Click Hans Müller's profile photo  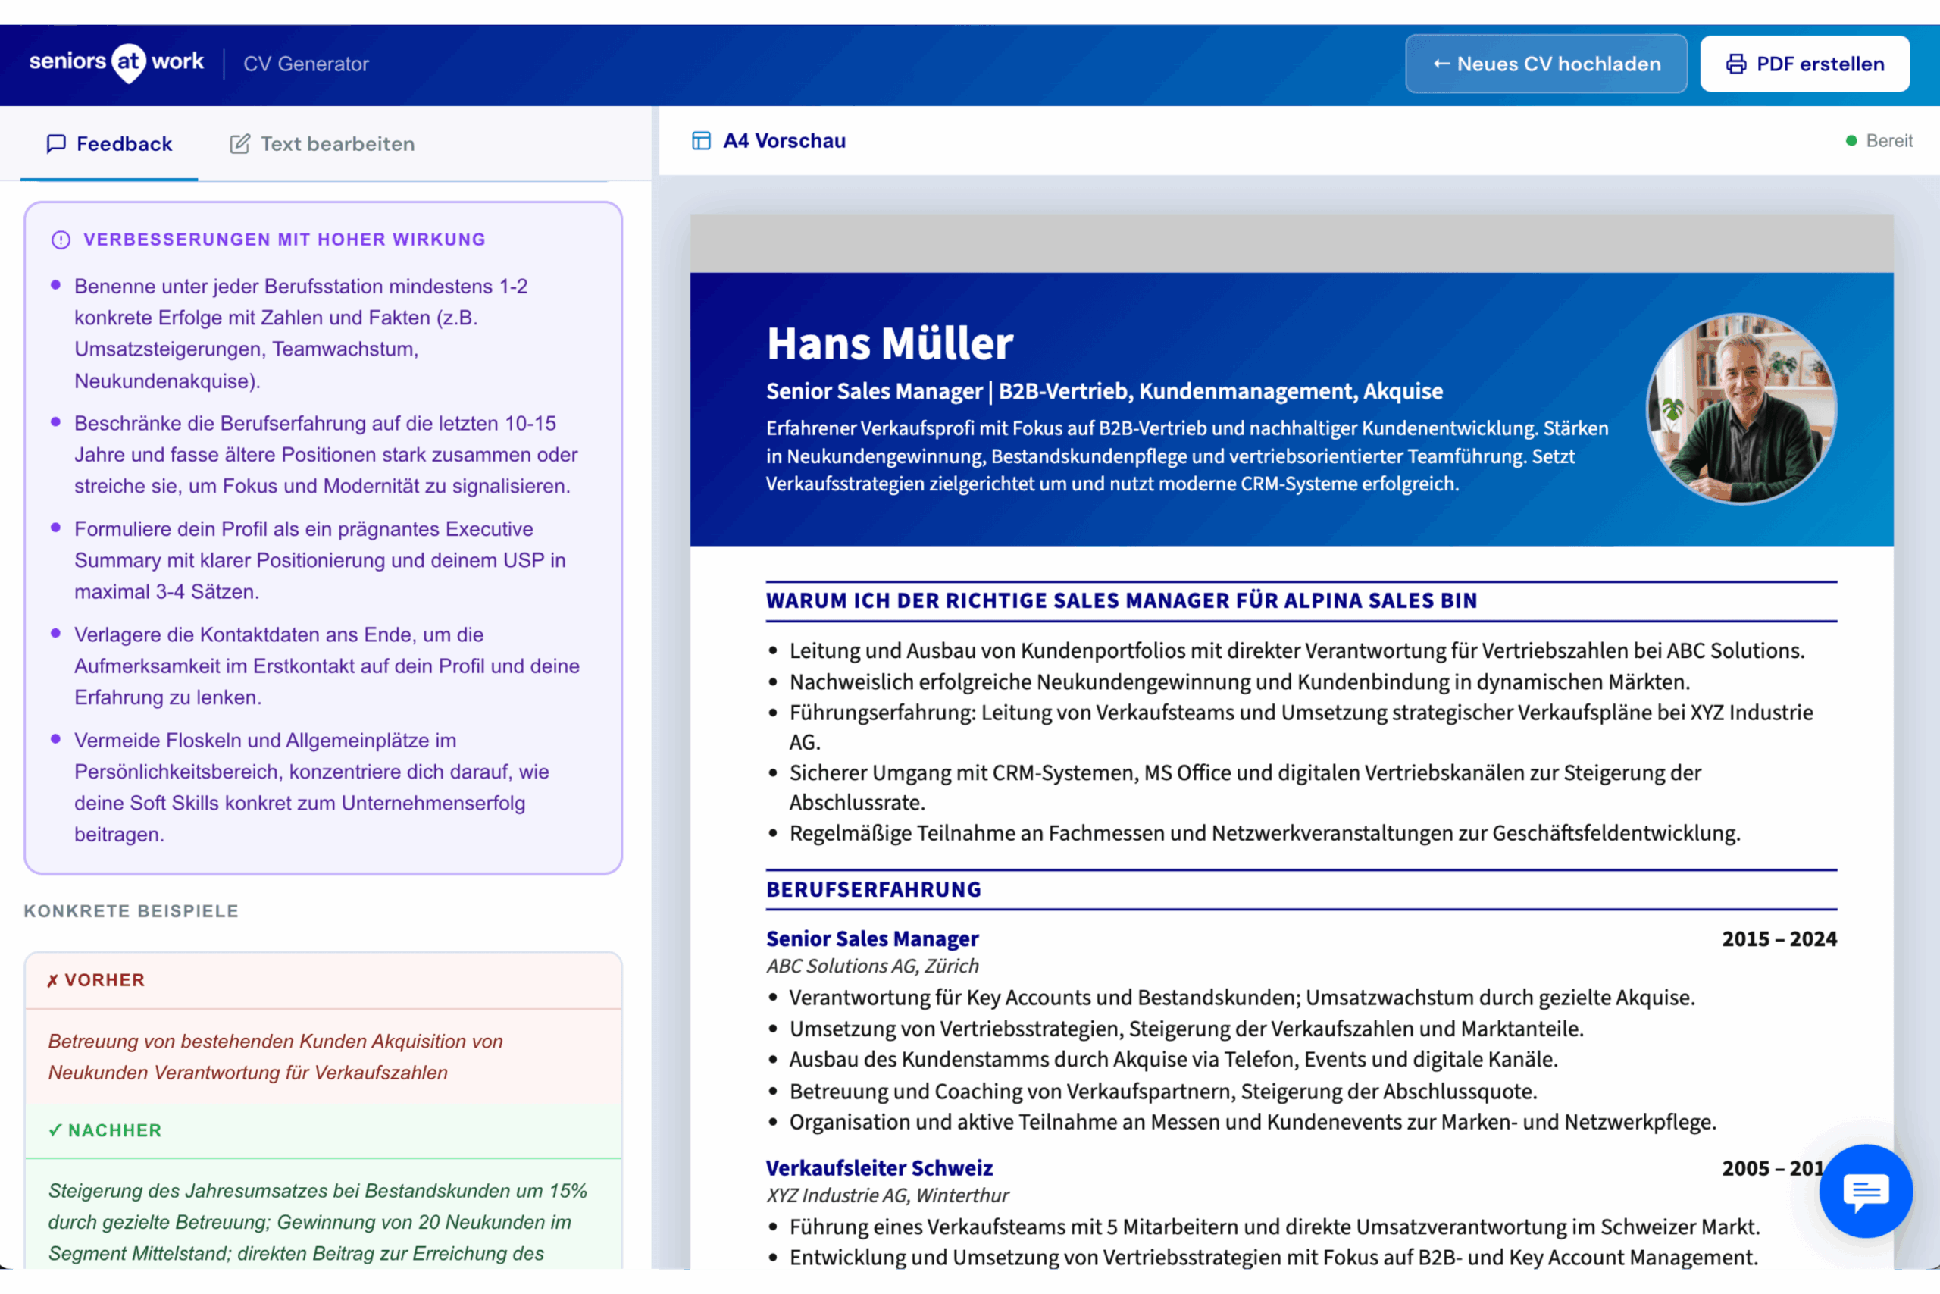point(1741,409)
